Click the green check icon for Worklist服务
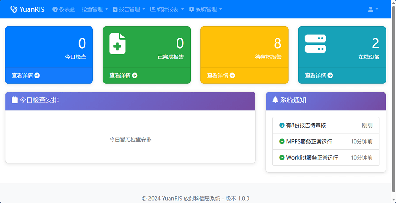 282,158
